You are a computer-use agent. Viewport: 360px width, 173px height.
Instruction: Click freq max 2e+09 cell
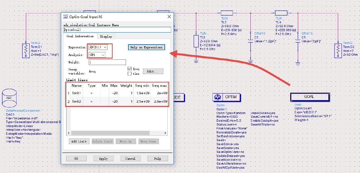coord(159,93)
